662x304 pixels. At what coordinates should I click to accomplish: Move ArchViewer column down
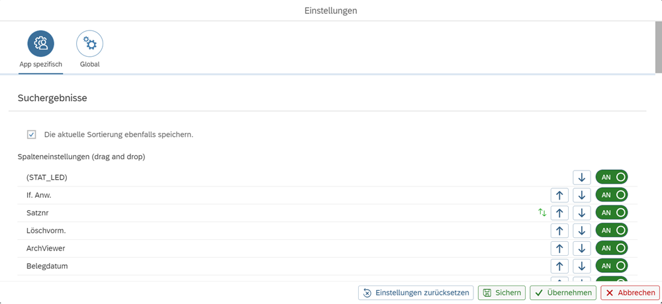click(x=582, y=248)
